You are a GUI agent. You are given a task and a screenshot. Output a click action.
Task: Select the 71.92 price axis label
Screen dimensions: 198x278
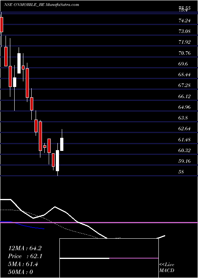pos(185,42)
